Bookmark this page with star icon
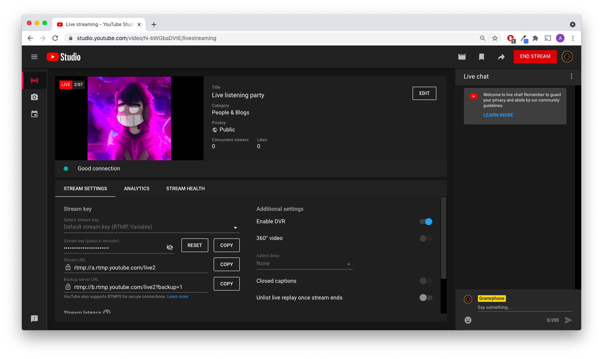This screenshot has height=359, width=603. pyautogui.click(x=495, y=38)
